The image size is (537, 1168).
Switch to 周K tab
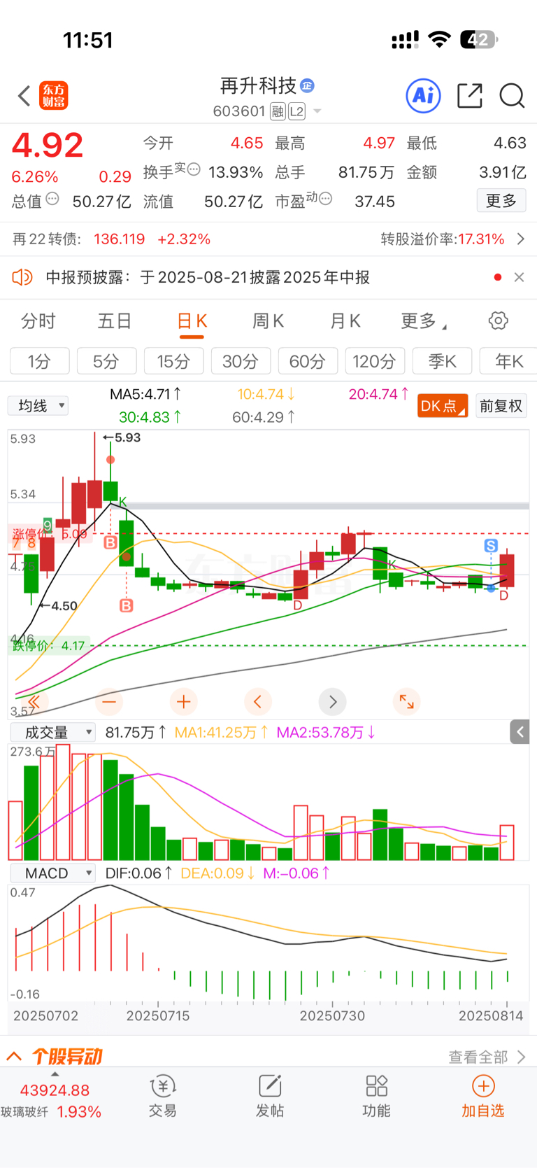(268, 321)
